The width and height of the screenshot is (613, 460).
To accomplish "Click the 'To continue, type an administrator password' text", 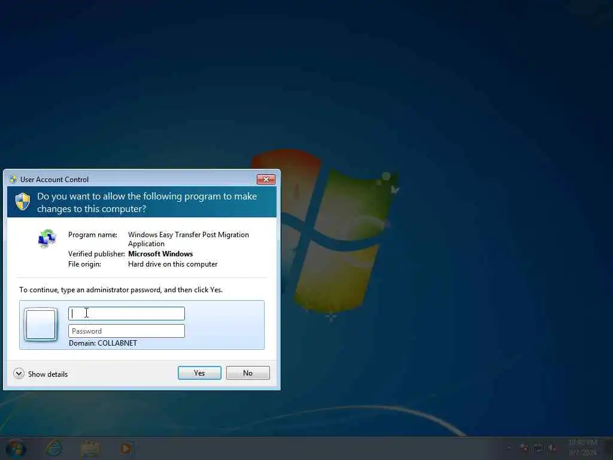I will [x=121, y=290].
